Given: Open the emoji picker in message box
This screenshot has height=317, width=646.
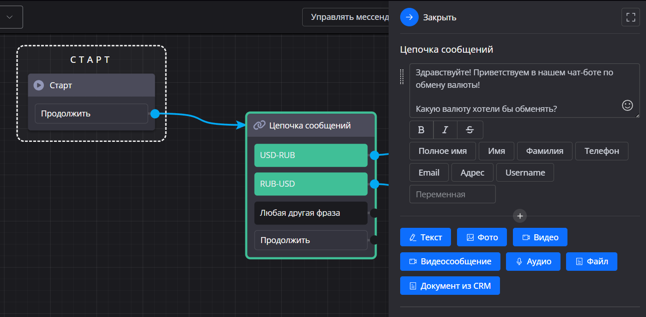Looking at the screenshot, I should point(627,105).
